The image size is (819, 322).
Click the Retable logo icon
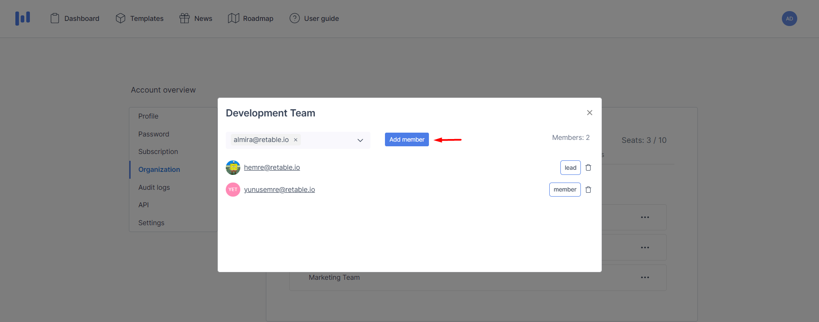click(x=23, y=18)
